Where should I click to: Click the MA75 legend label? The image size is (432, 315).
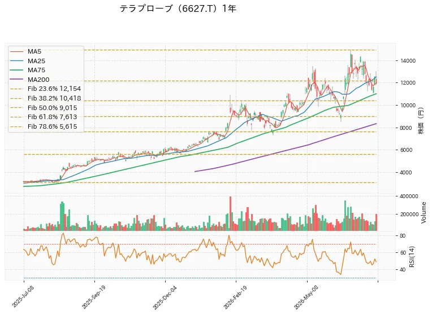pos(36,70)
